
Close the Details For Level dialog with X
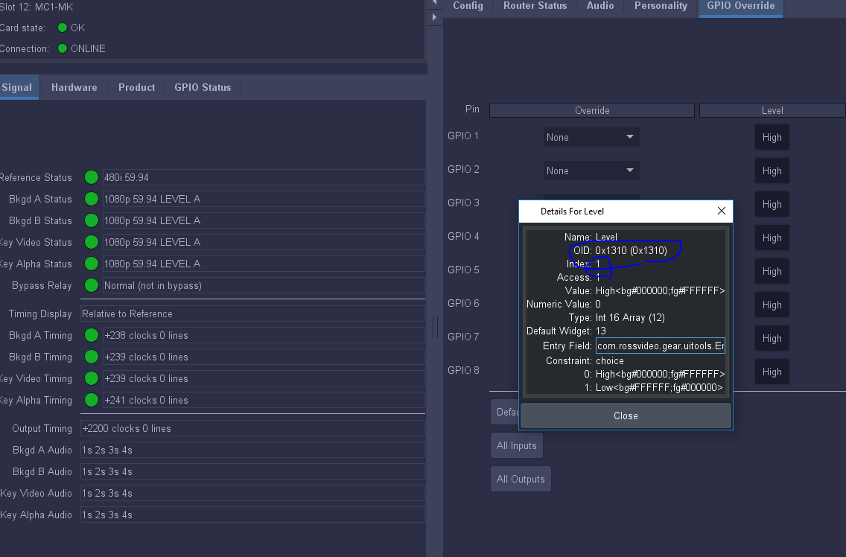[x=721, y=211]
